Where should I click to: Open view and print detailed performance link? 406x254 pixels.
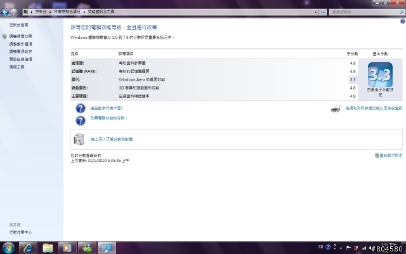click(x=374, y=108)
